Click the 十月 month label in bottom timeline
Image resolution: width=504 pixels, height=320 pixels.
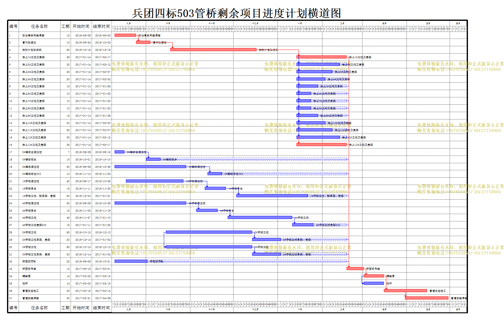[x=168, y=309]
